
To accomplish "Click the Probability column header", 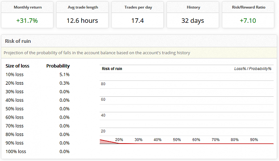I will 58,66.
